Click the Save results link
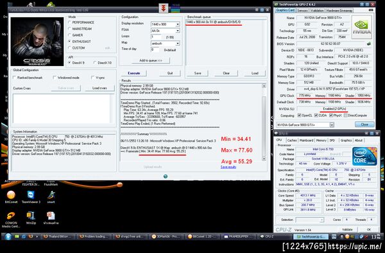 [x=228, y=167]
